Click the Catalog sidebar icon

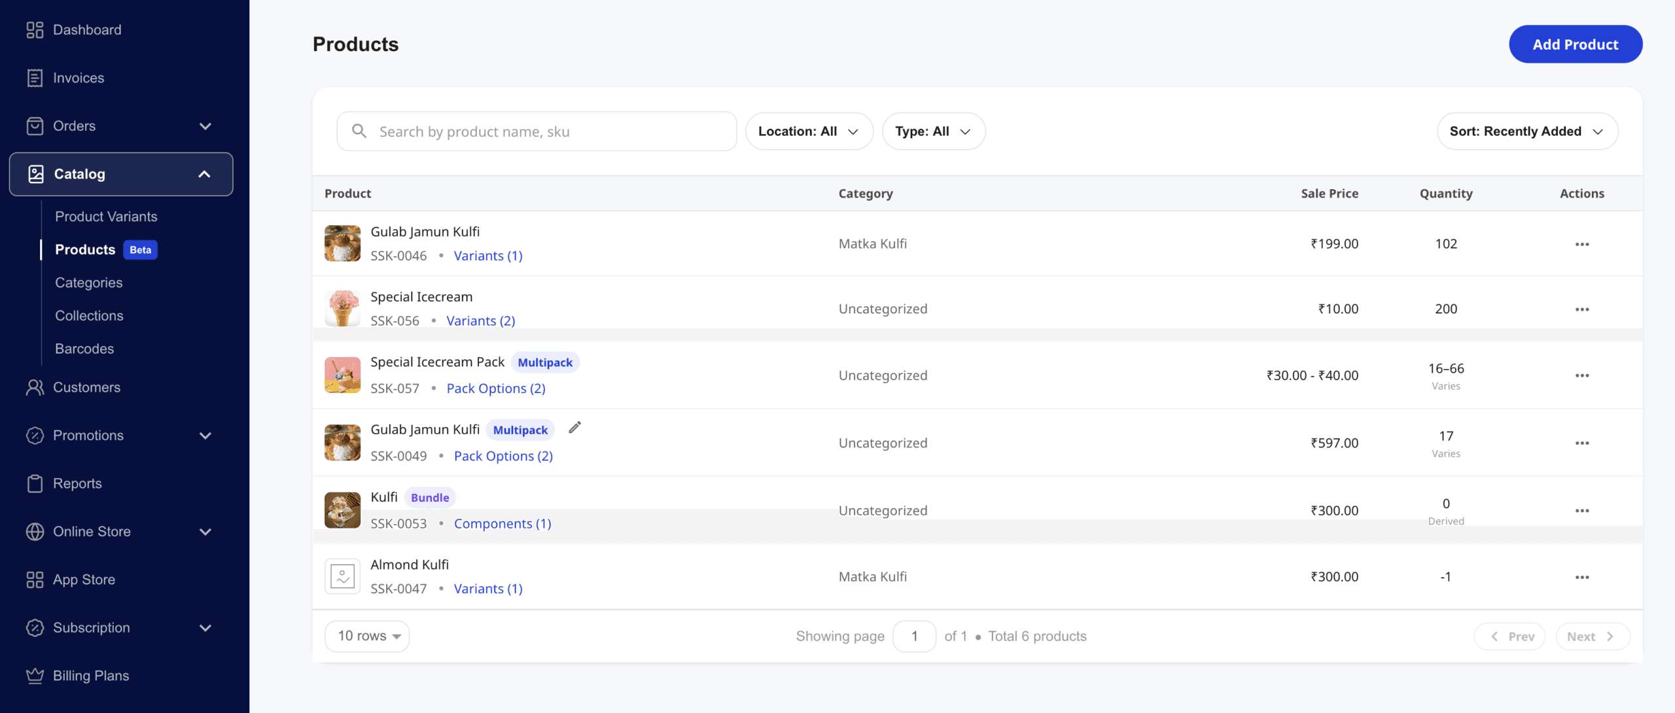(x=36, y=174)
